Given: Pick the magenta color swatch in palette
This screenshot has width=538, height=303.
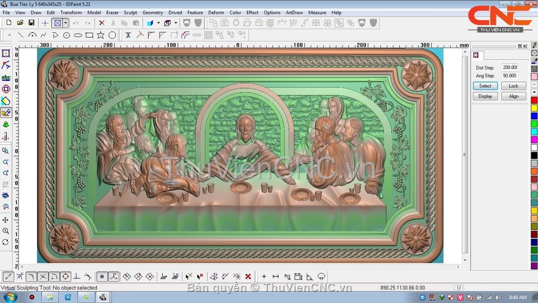Looking at the screenshot, I should point(534,140).
